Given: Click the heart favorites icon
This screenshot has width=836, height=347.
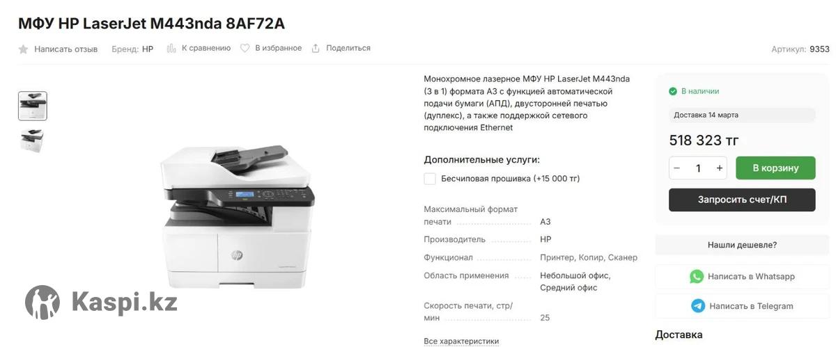Looking at the screenshot, I should [245, 49].
